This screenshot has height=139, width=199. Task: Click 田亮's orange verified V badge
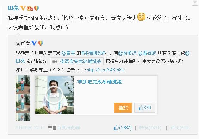(23, 8)
